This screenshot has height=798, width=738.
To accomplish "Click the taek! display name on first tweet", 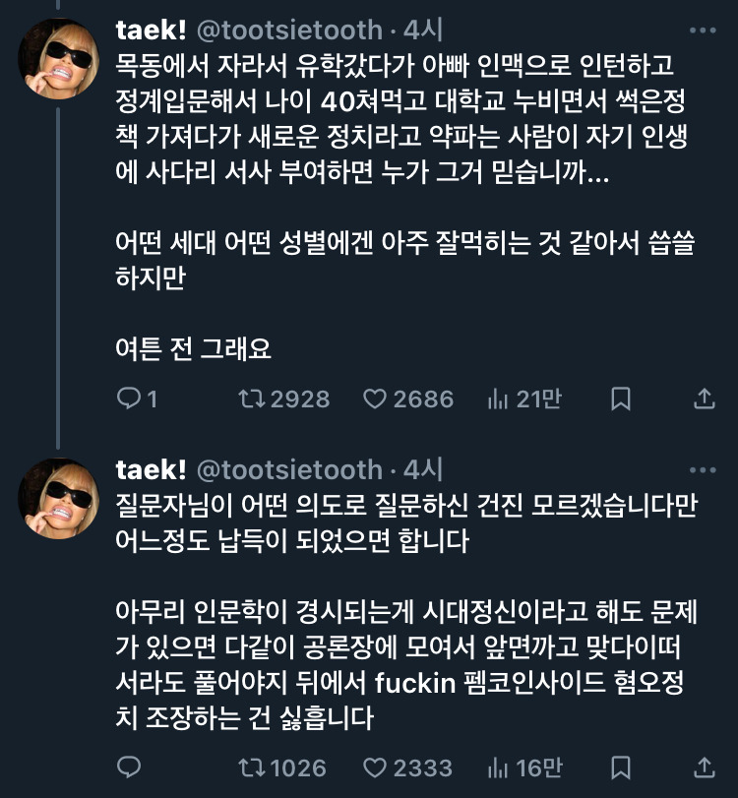I will (x=151, y=31).
